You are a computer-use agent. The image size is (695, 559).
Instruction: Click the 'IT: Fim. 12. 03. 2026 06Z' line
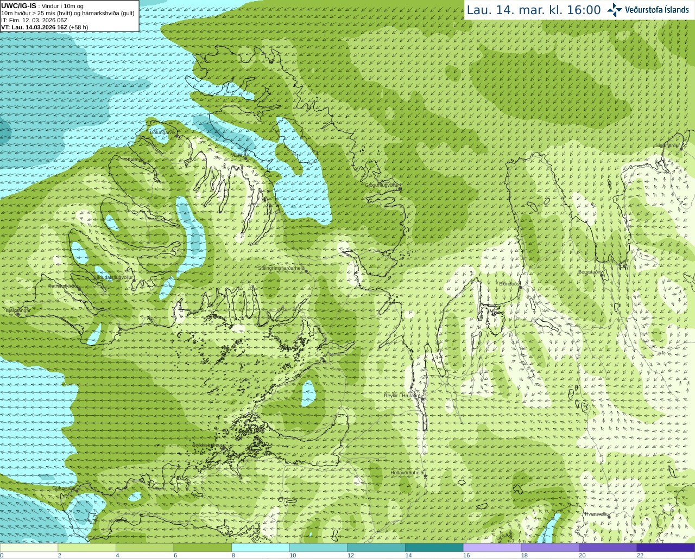34,20
